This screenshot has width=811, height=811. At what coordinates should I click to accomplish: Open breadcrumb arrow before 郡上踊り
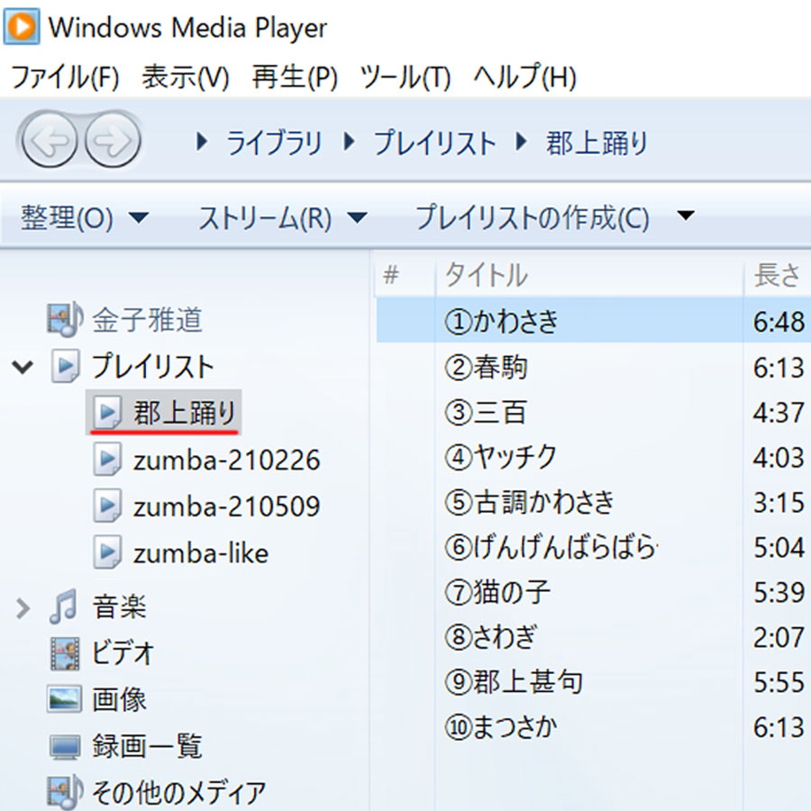(x=522, y=141)
